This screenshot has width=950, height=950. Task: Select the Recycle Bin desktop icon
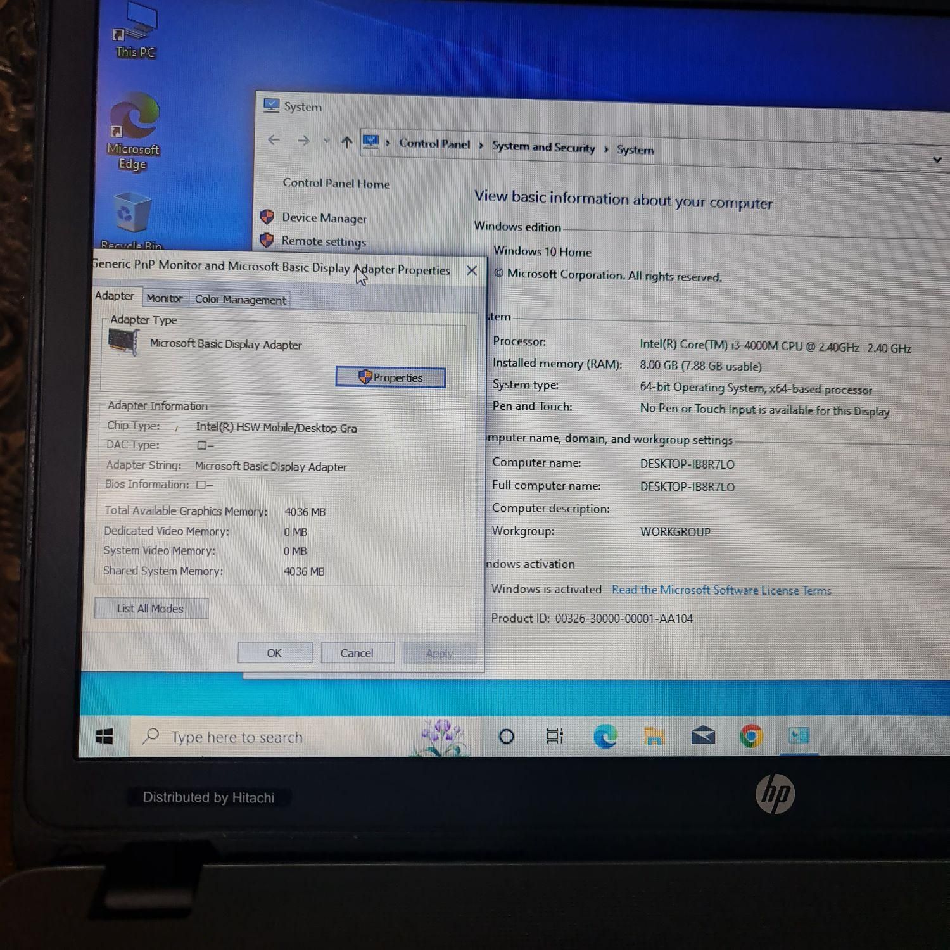(x=132, y=220)
